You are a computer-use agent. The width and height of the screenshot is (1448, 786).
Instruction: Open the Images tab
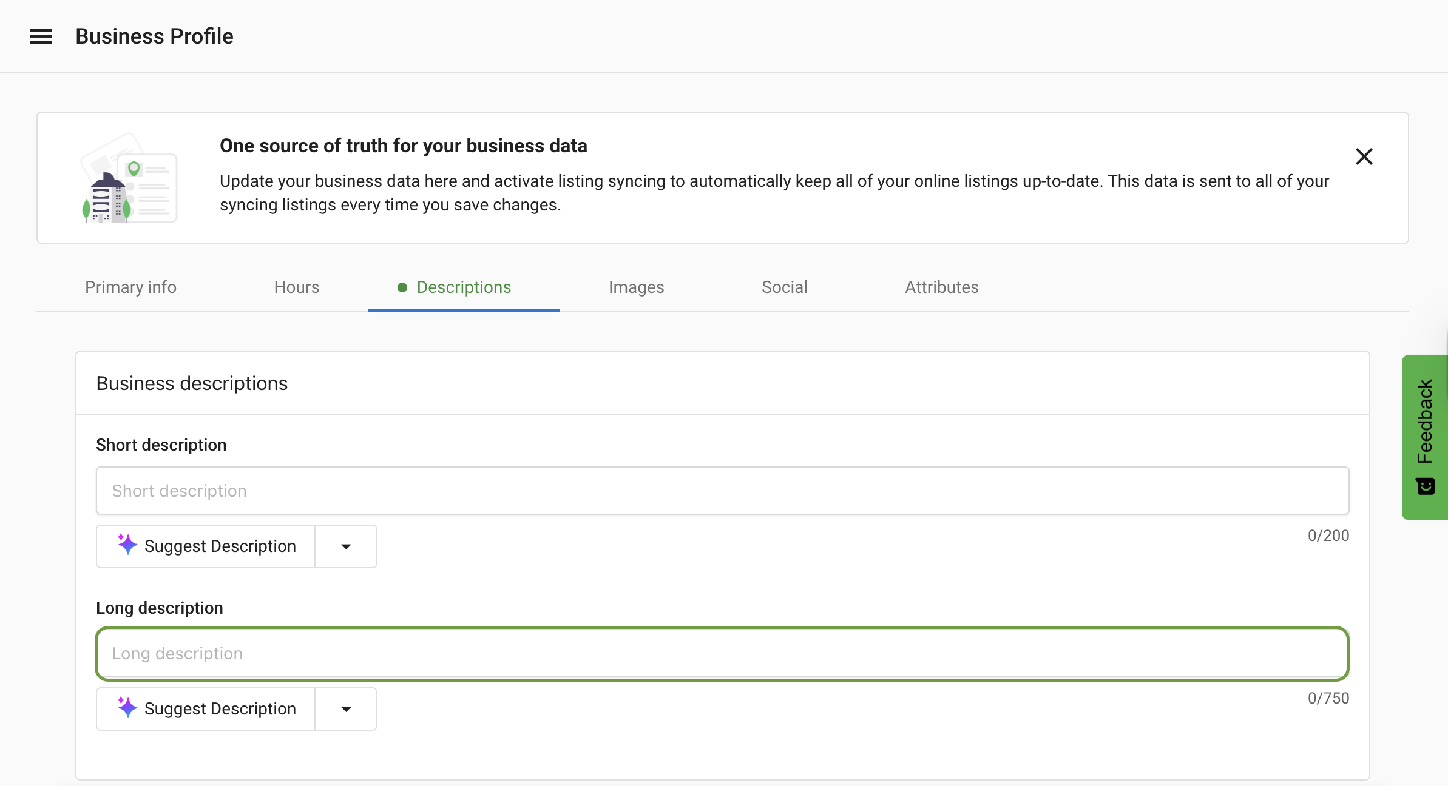tap(636, 287)
